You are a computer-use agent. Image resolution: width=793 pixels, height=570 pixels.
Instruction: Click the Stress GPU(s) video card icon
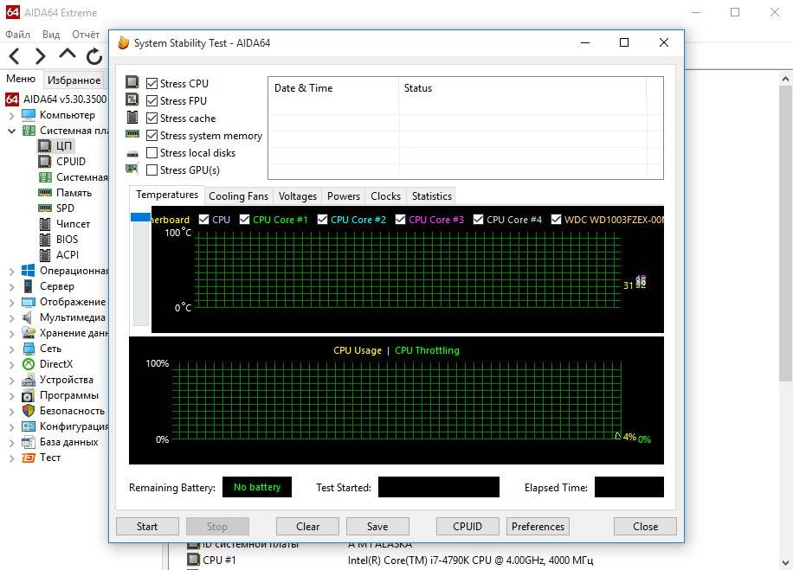pyautogui.click(x=132, y=169)
